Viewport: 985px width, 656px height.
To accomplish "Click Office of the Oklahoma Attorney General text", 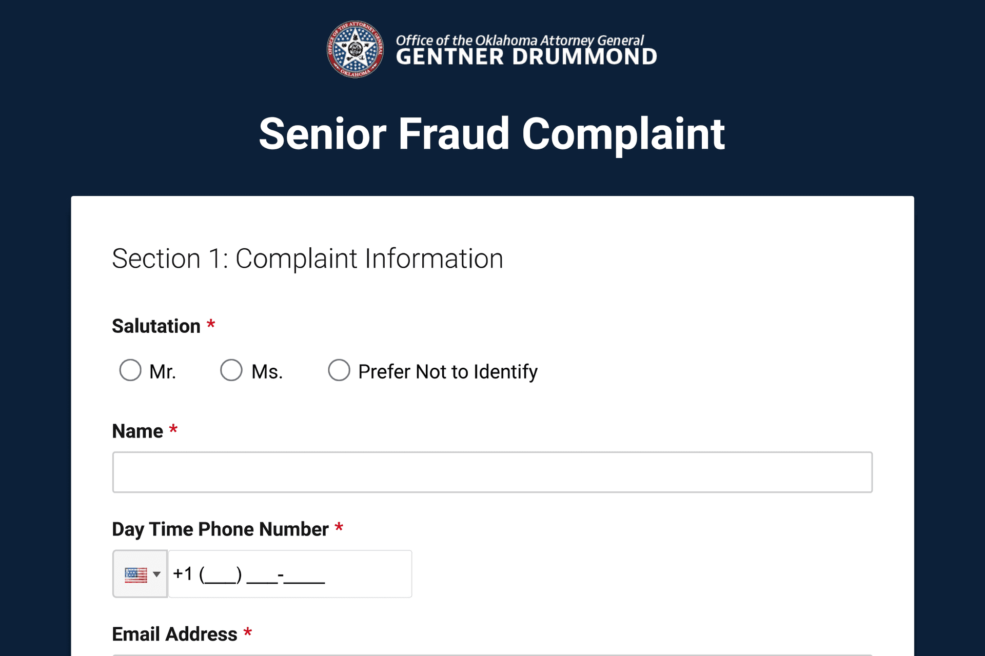I will click(520, 39).
